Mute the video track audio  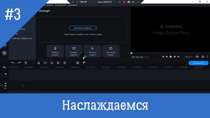pos(6,86)
